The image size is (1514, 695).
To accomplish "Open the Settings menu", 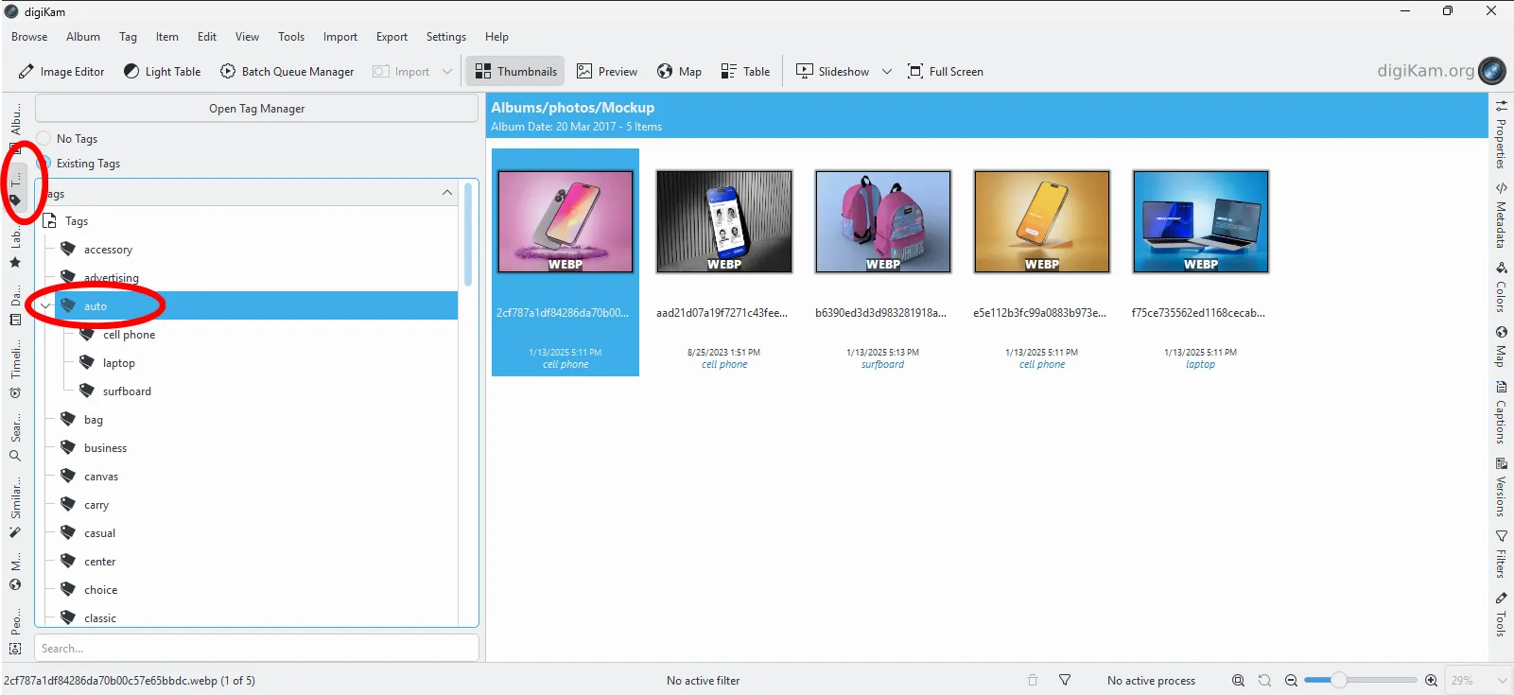I will click(446, 37).
